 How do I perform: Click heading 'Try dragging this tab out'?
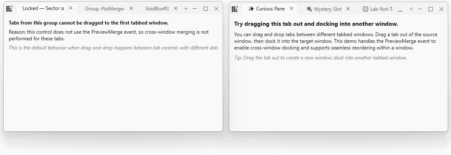click(316, 24)
